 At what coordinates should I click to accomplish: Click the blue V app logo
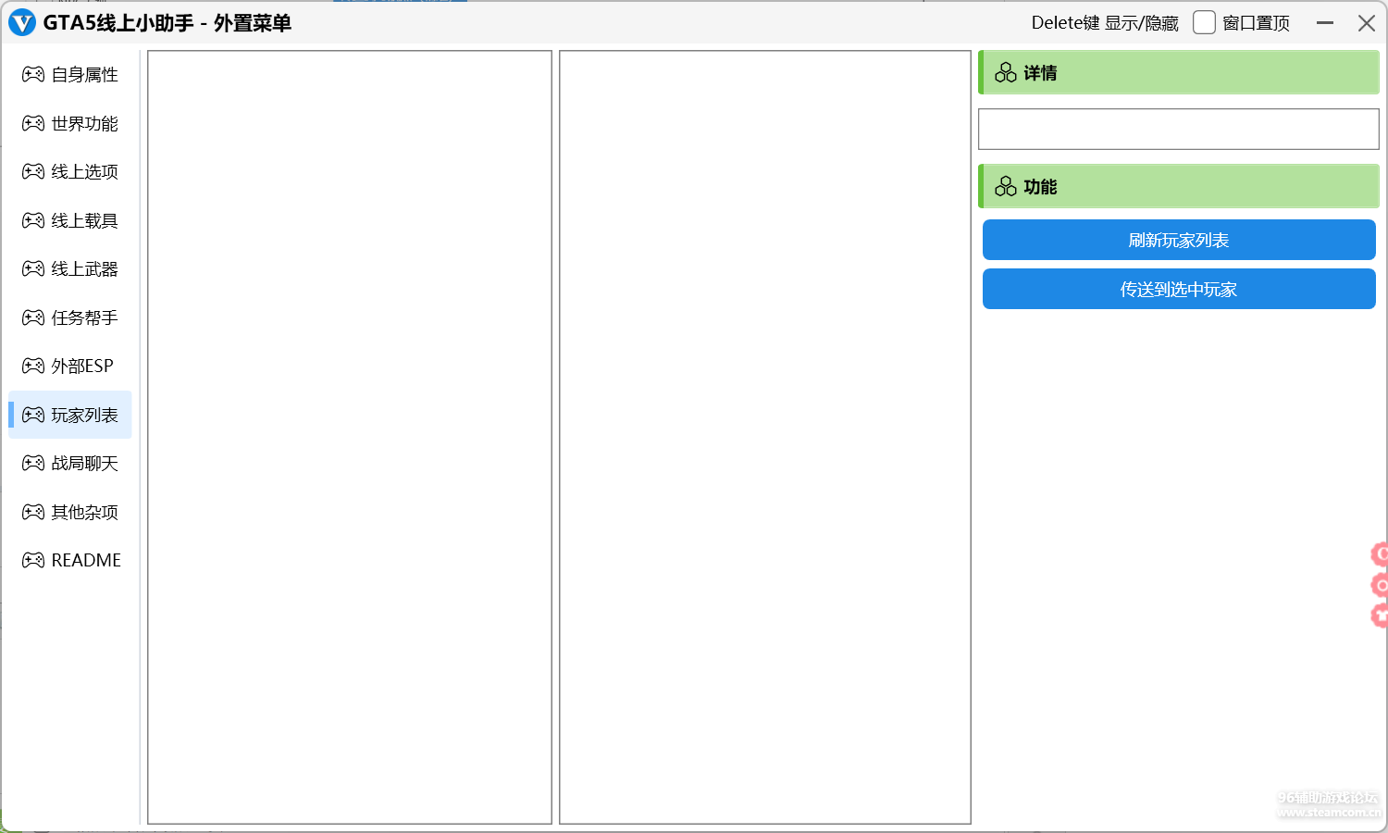(x=21, y=23)
